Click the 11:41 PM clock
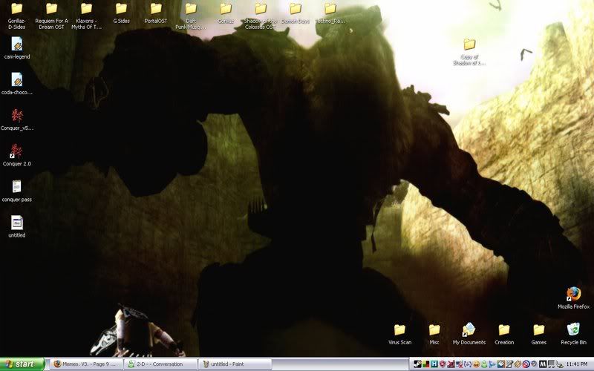The image size is (594, 371). pos(577,364)
